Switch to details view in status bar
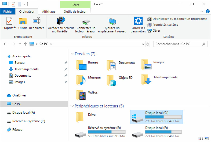This screenshot has height=142, width=211. tap(201, 138)
